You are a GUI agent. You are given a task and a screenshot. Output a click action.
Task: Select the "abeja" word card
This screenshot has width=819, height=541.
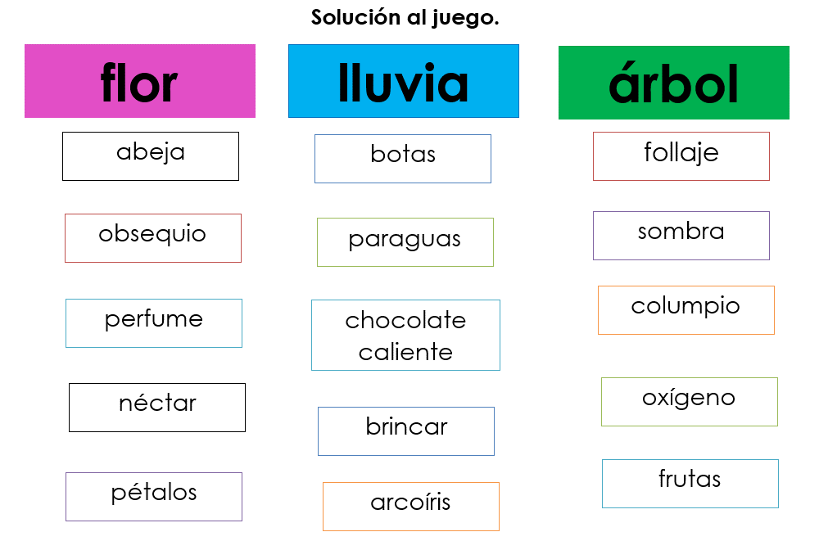tap(151, 156)
